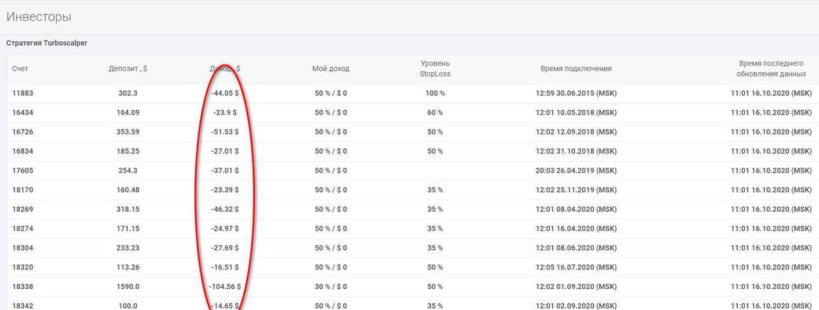Select account number 18338
The width and height of the screenshot is (819, 310).
22,287
